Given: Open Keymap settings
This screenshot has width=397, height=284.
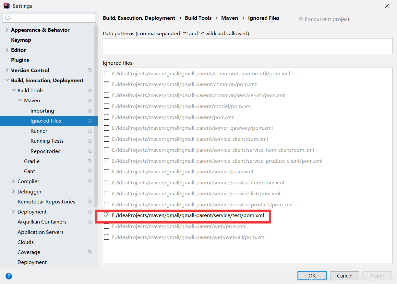Looking at the screenshot, I should (x=21, y=40).
